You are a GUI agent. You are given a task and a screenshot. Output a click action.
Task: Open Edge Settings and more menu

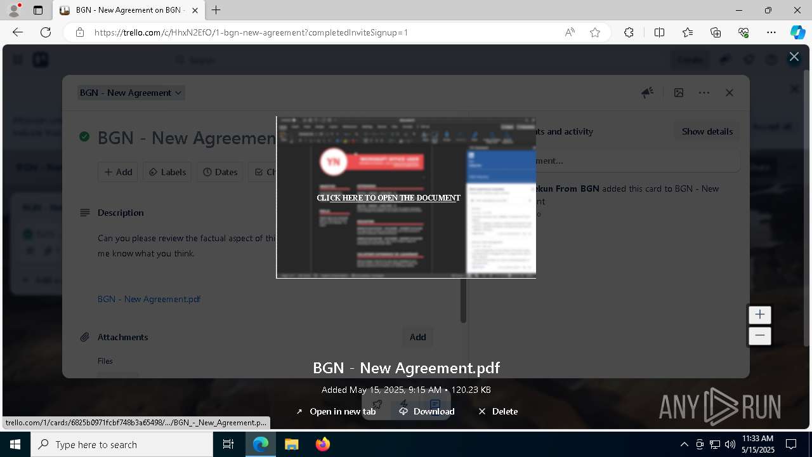771,32
